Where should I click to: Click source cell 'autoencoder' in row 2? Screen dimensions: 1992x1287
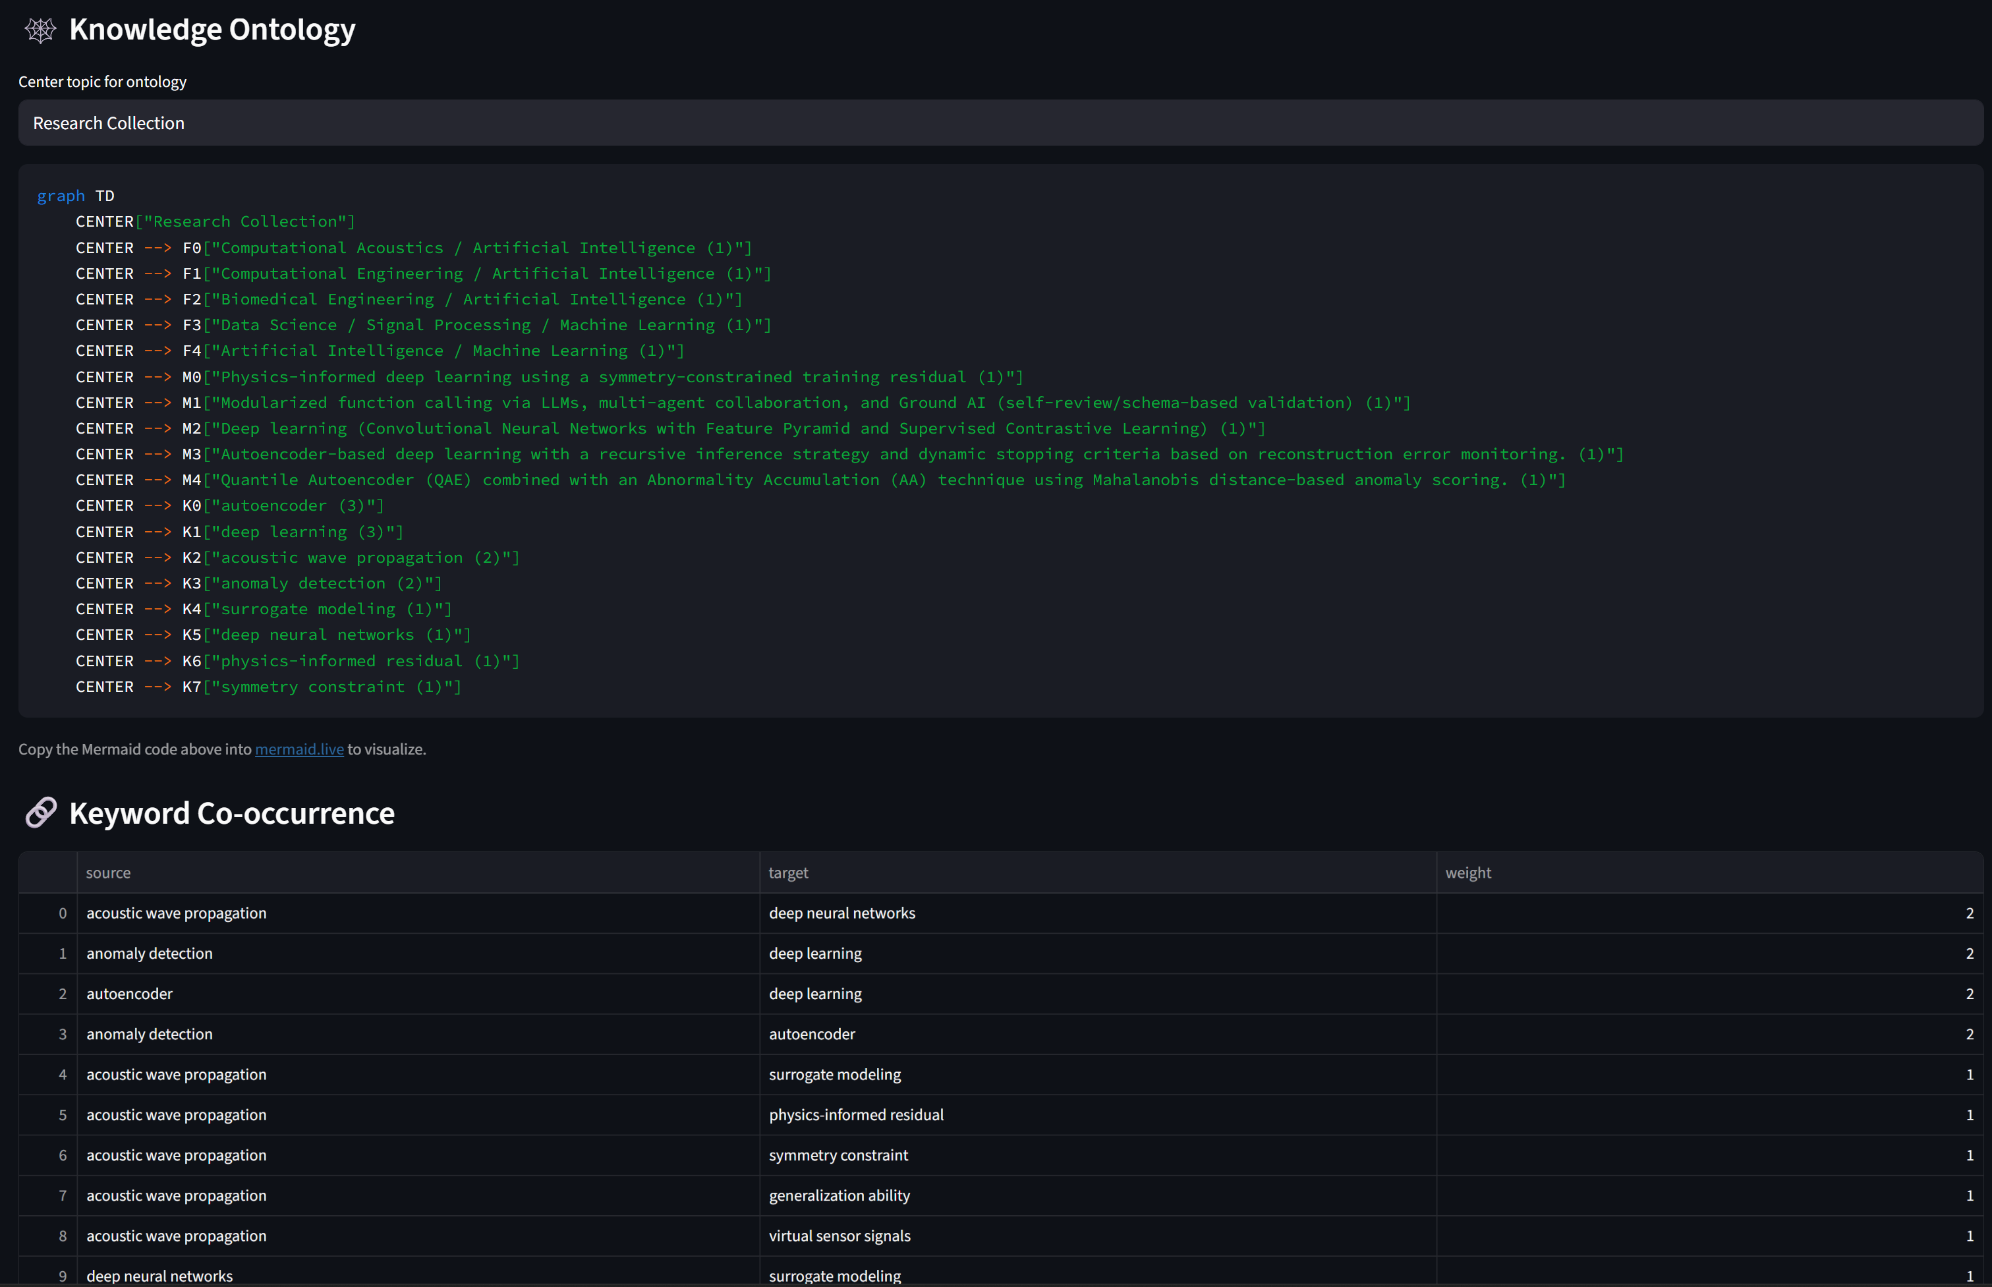tap(418, 994)
